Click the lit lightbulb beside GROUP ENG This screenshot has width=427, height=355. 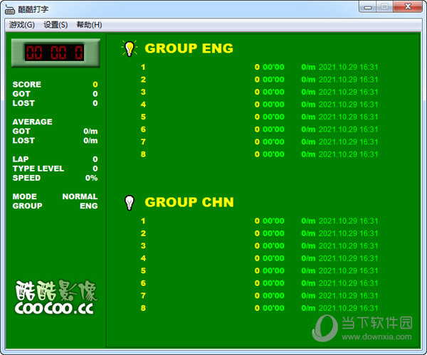point(129,48)
